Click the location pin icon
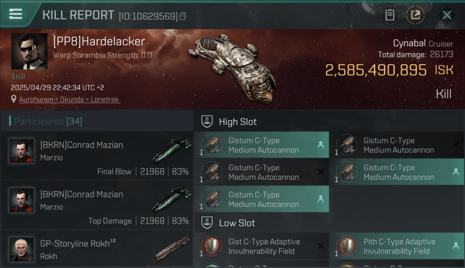465x268 pixels. tap(14, 99)
